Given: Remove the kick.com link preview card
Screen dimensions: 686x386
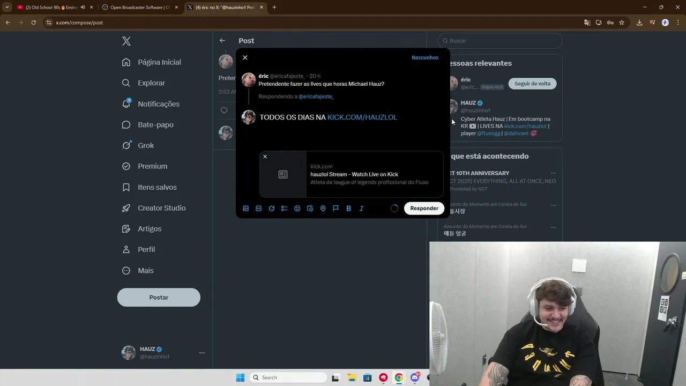Looking at the screenshot, I should click(265, 157).
